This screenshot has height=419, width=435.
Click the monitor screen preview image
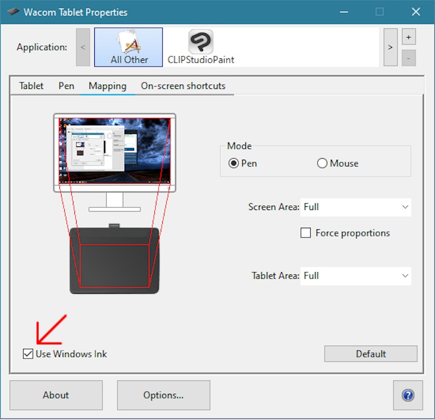(115, 152)
